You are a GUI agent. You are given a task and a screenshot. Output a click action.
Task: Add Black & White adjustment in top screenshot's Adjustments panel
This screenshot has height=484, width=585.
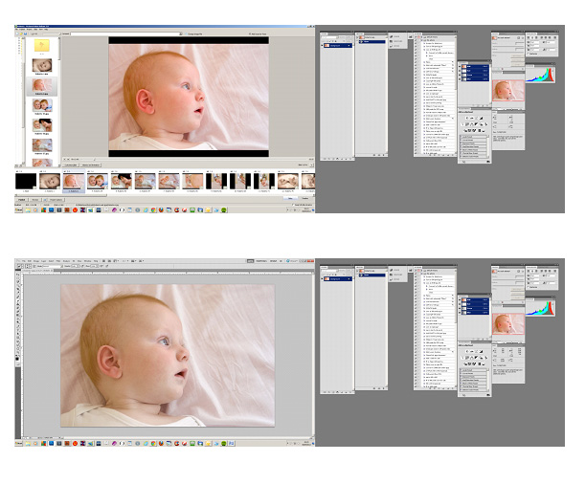[477, 124]
